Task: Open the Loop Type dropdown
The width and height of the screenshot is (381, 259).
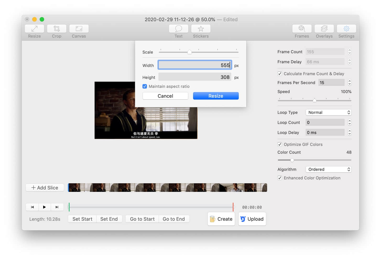Action: 328,112
